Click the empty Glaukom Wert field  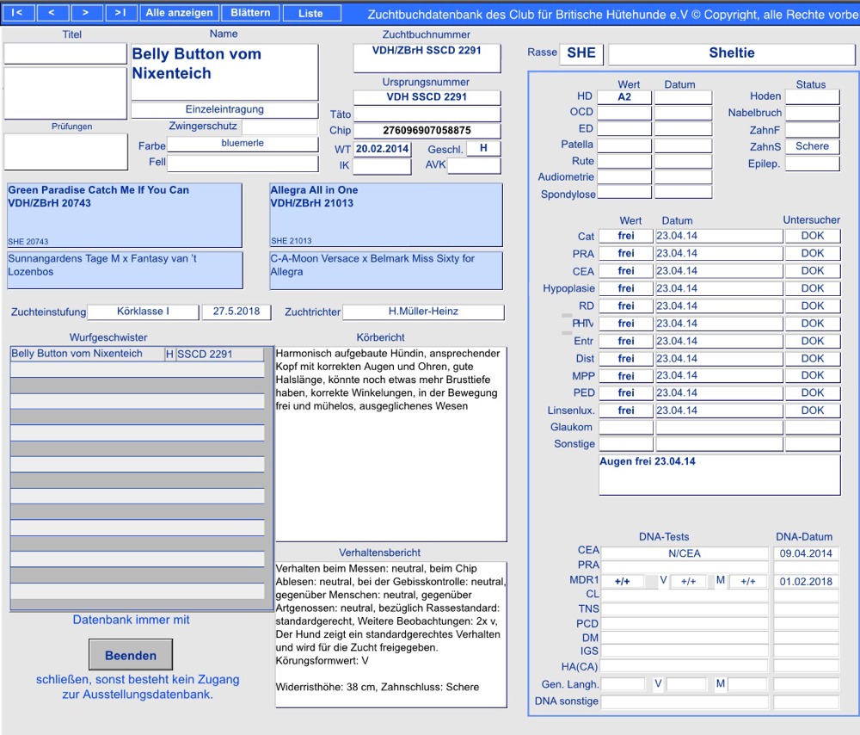[626, 427]
